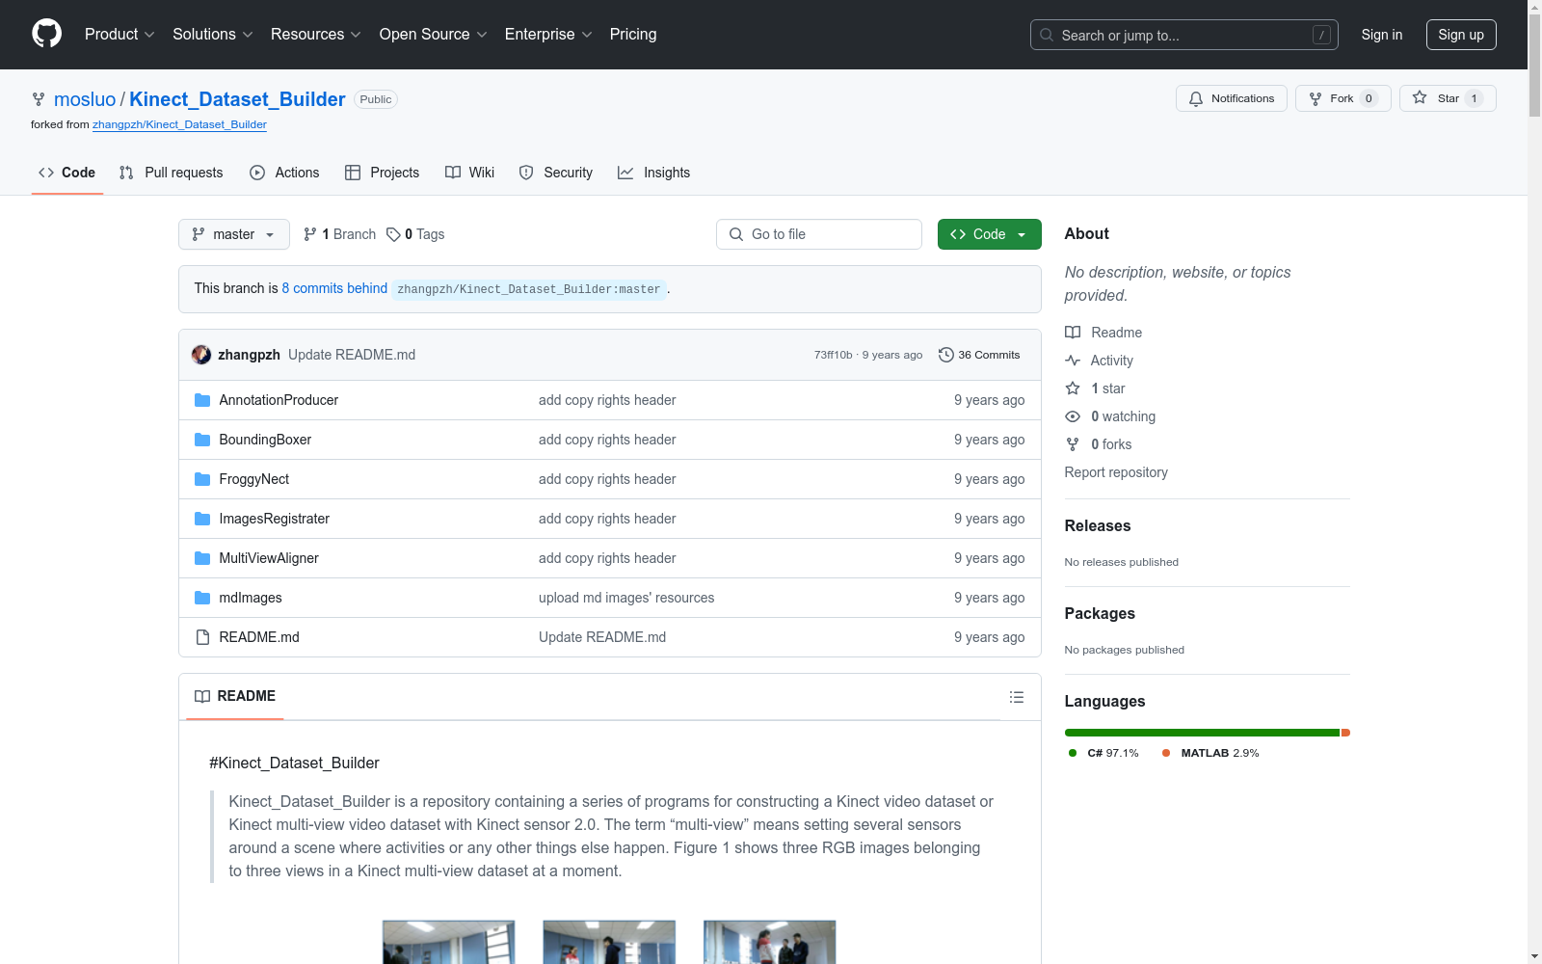Open the README outline list icon

[1017, 697]
